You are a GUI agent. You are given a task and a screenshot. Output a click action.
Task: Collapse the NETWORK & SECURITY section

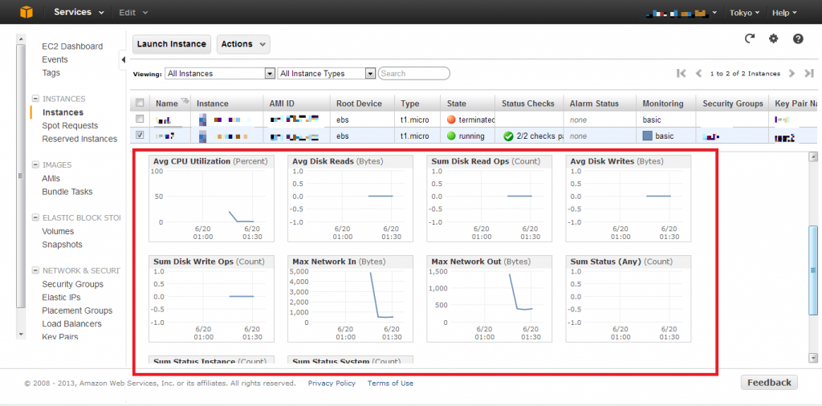tap(35, 270)
